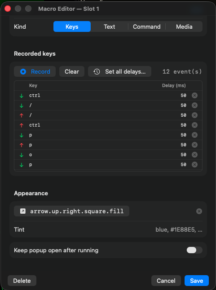Image resolution: width=216 pixels, height=290 pixels.
Task: Click the clock icon in Set all delays
Action: [97, 71]
